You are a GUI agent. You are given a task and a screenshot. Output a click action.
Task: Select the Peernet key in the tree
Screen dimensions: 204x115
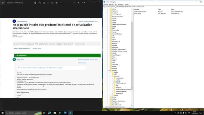pos(118,82)
